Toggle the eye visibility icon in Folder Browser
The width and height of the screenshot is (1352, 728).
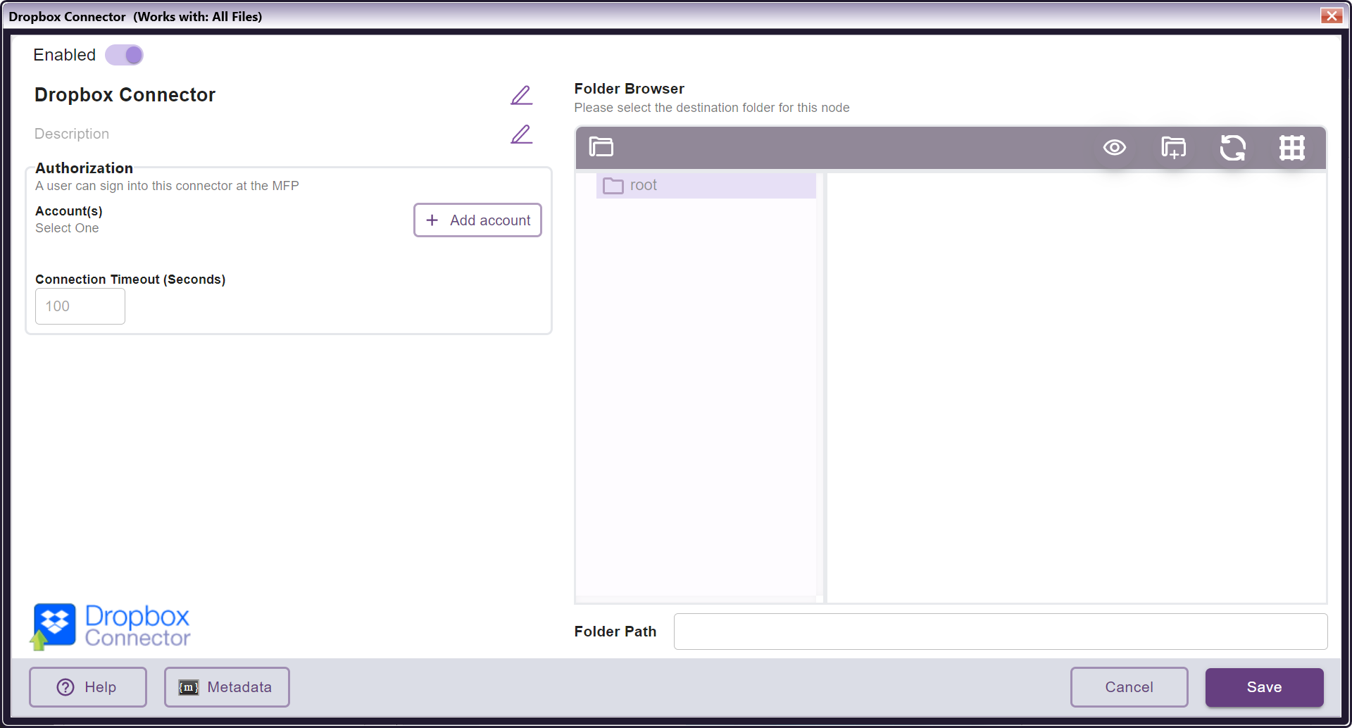(1115, 147)
